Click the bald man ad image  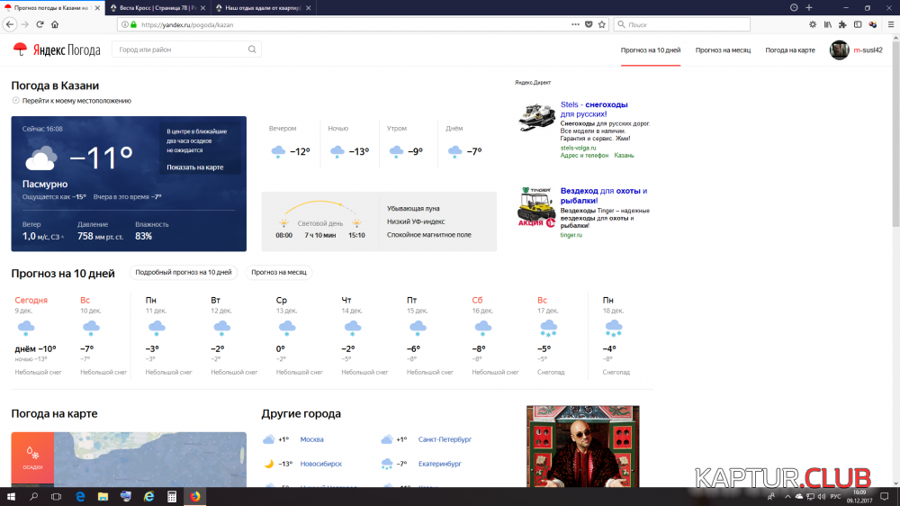[x=582, y=447]
